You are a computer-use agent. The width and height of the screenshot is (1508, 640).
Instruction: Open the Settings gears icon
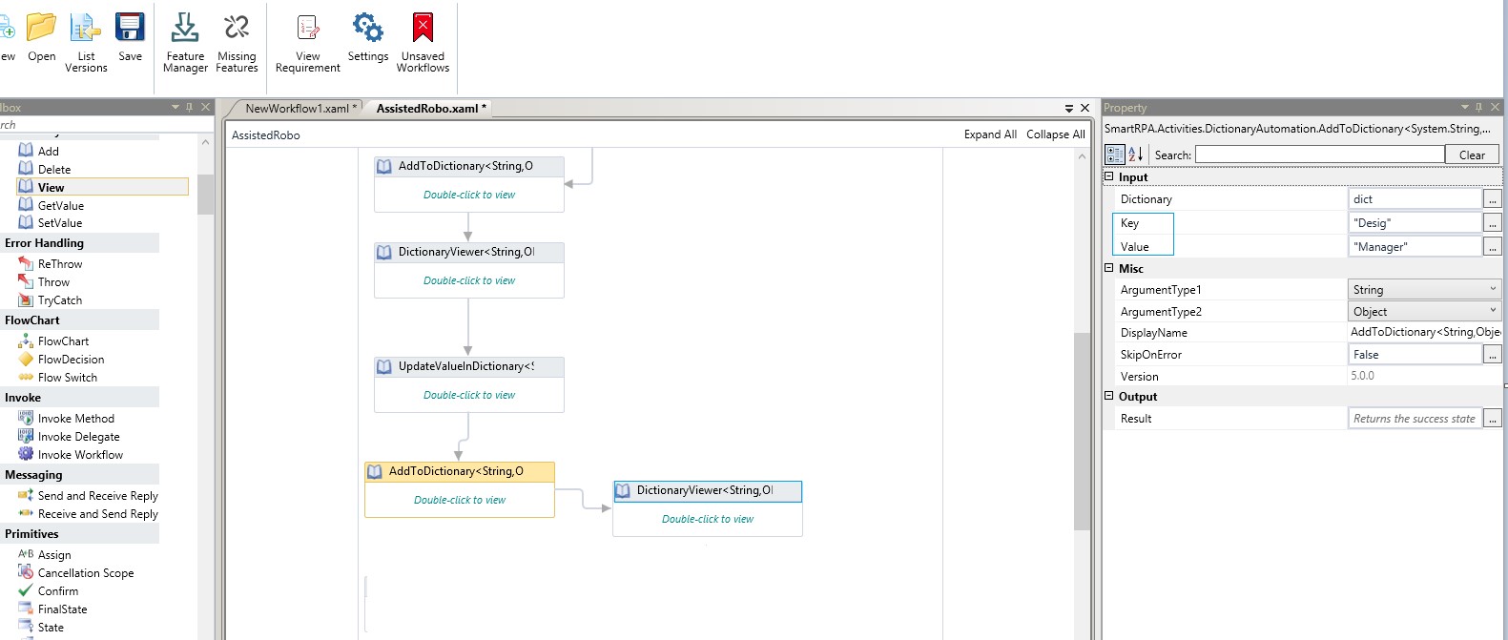367,38
